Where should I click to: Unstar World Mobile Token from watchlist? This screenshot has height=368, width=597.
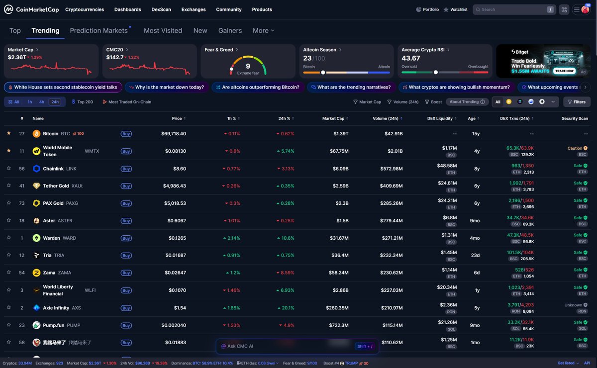tap(9, 151)
